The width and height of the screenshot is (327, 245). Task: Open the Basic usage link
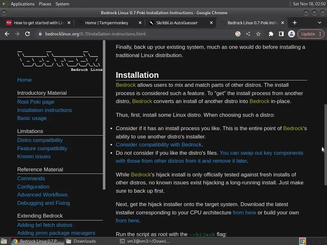pyautogui.click(x=32, y=118)
